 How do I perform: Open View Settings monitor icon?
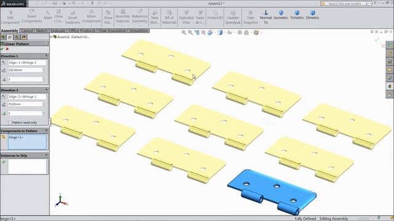click(x=256, y=33)
